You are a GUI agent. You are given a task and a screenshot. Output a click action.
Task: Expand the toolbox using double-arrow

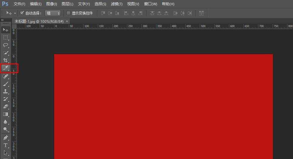pyautogui.click(x=3, y=20)
